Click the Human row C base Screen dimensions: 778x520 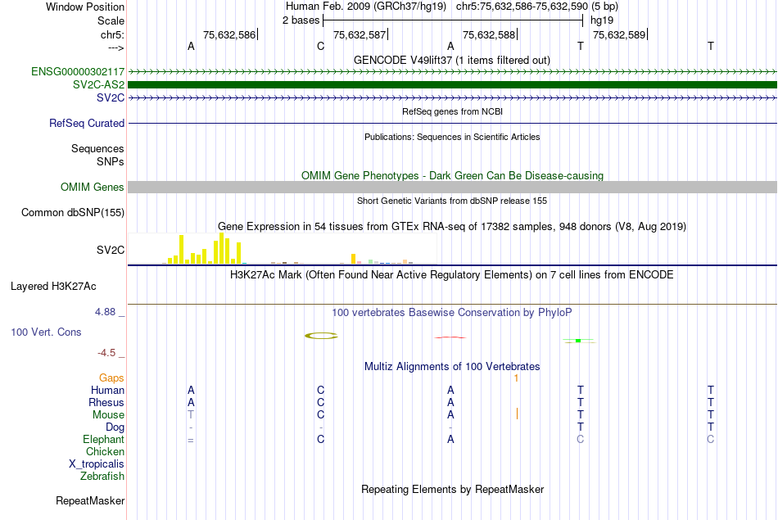coord(320,390)
